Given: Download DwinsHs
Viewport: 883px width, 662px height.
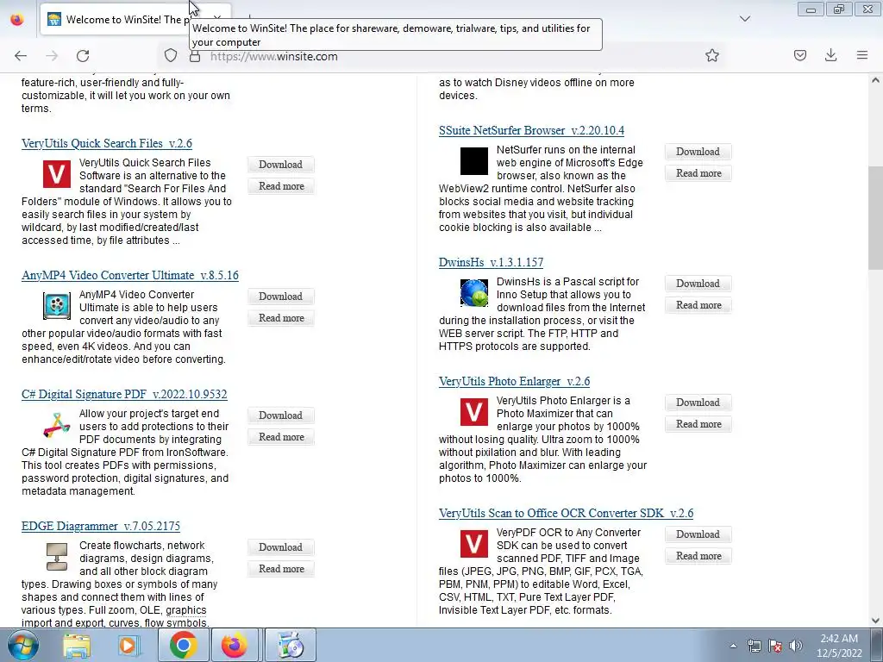Looking at the screenshot, I should tap(698, 283).
